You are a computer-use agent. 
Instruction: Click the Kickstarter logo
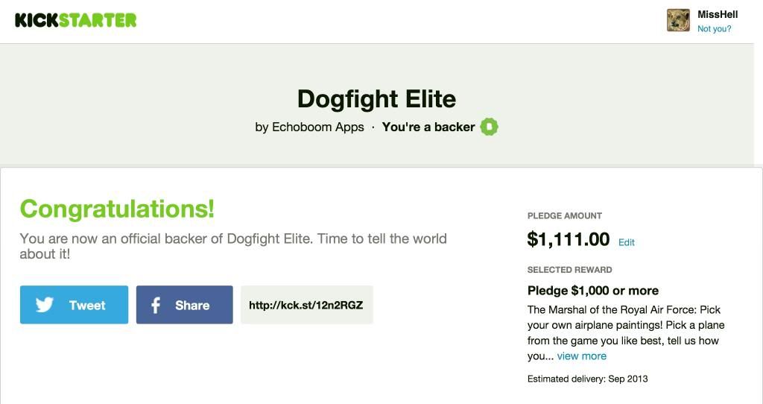75,20
